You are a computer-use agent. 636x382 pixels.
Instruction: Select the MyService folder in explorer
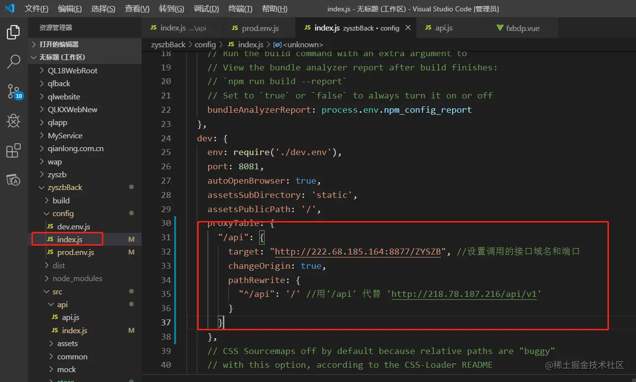pyautogui.click(x=85, y=135)
